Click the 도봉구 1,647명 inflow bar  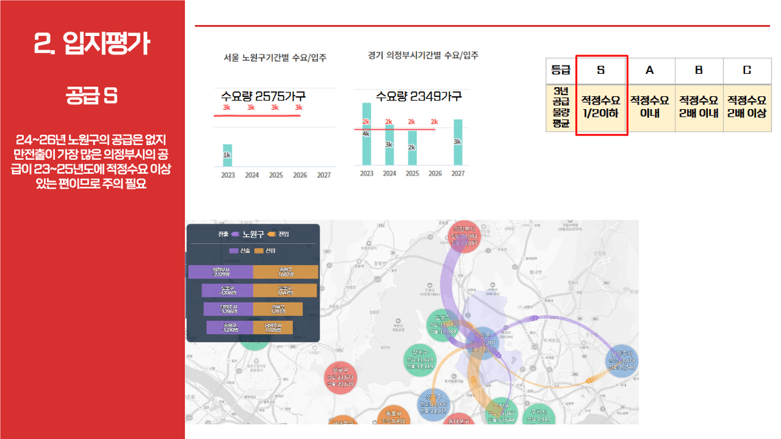pyautogui.click(x=285, y=290)
